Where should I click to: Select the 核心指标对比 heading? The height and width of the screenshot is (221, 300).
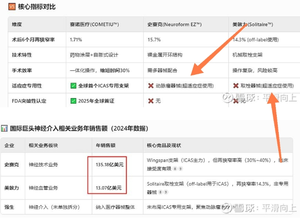point(37,7)
